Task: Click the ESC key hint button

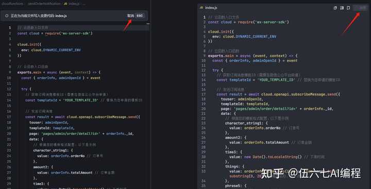Action: click(140, 15)
